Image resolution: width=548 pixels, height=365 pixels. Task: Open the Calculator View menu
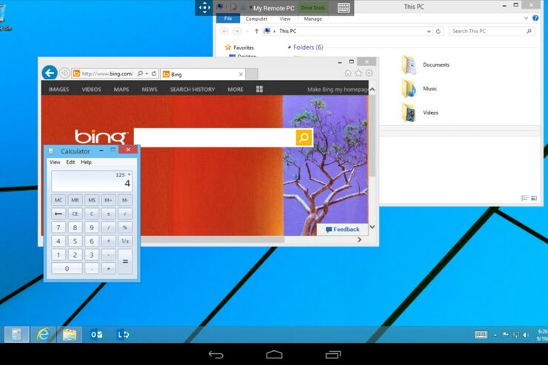tap(55, 162)
